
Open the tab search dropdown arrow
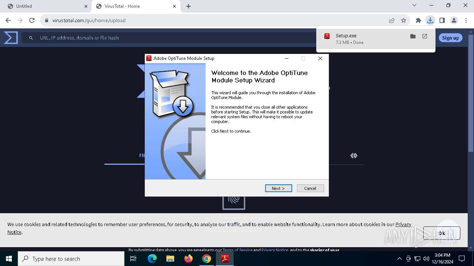(x=414, y=6)
